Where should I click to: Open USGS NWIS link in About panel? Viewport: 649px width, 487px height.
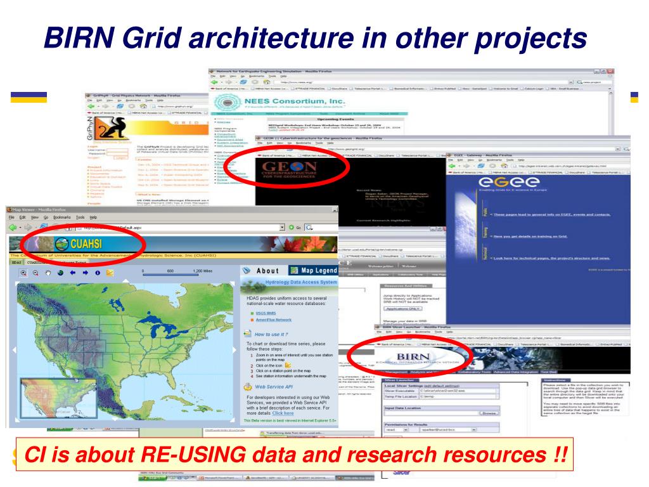click(266, 313)
